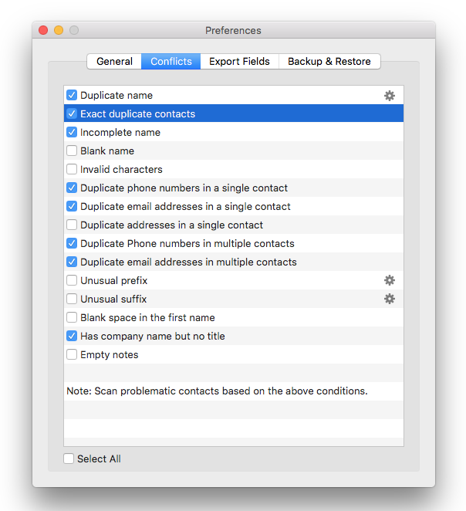
Task: Select the Conflicts tab
Action: (171, 62)
